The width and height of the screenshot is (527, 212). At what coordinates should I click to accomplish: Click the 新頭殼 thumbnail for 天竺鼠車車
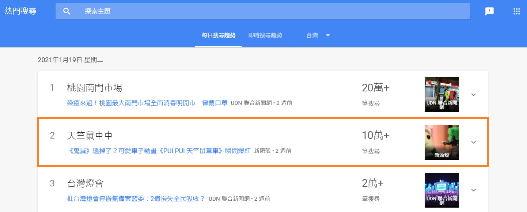tap(441, 142)
